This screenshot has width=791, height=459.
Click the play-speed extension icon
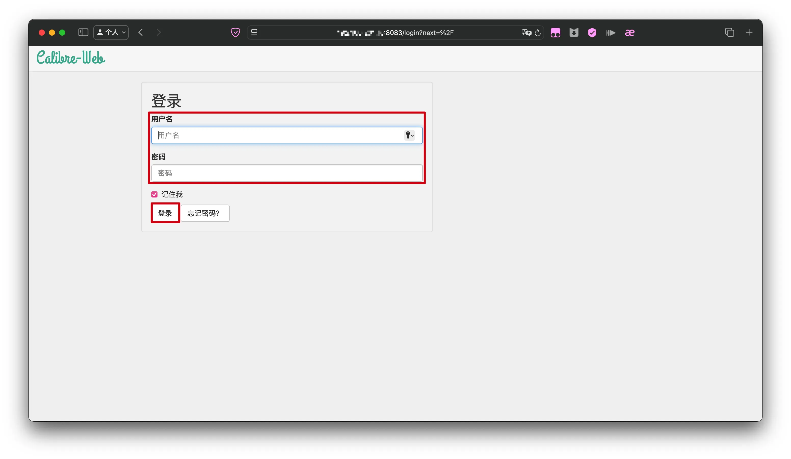[x=611, y=33]
